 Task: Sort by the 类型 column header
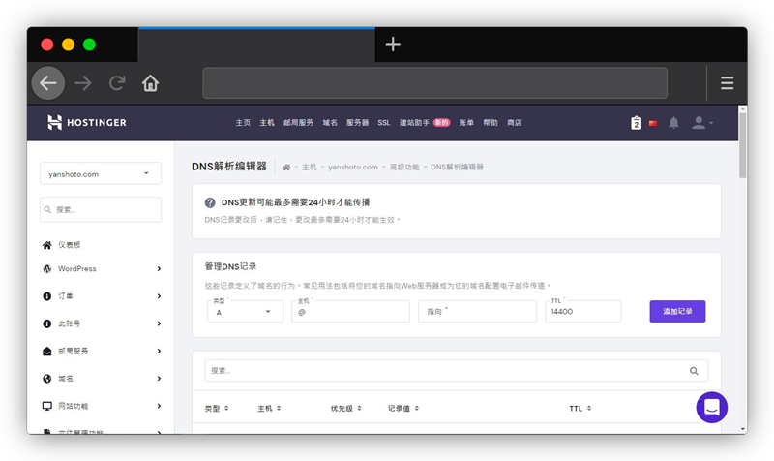[x=217, y=408]
